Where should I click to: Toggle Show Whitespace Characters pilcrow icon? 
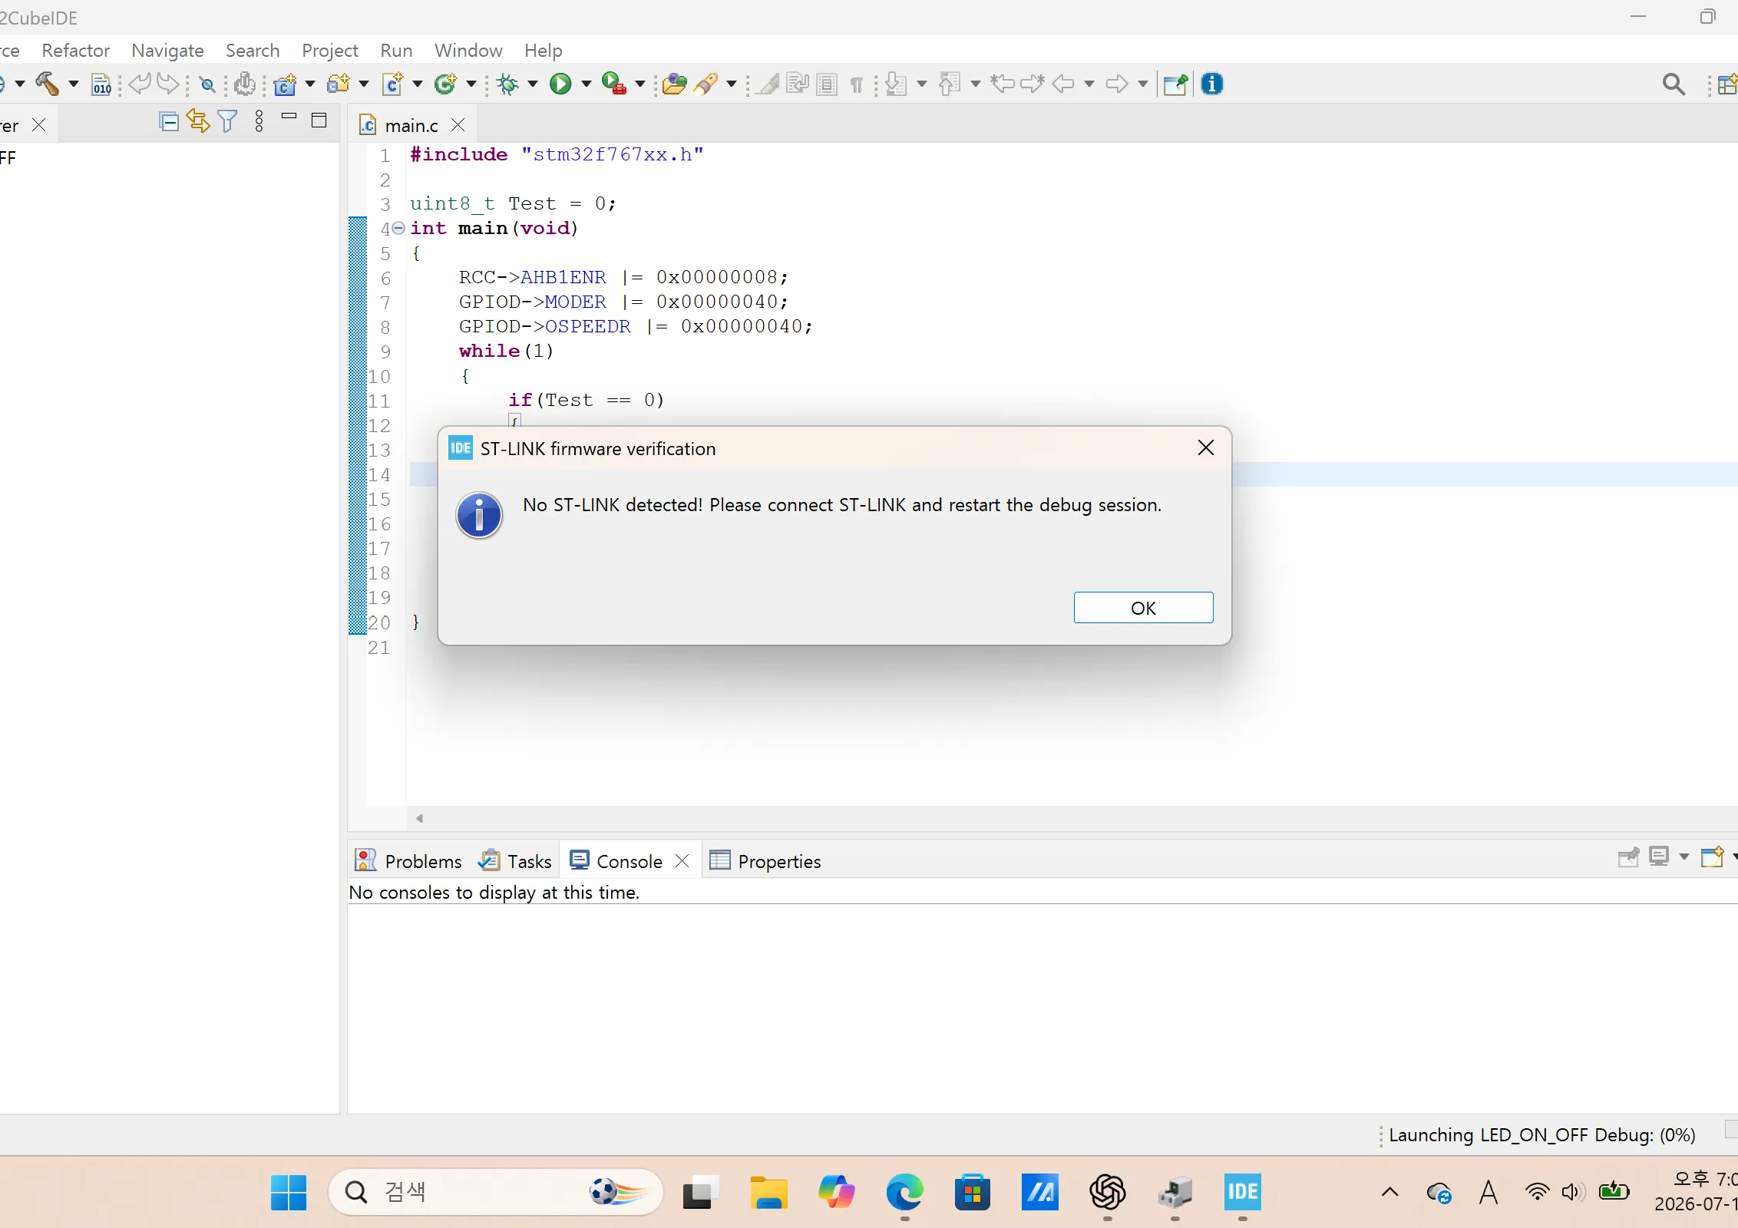pyautogui.click(x=857, y=84)
